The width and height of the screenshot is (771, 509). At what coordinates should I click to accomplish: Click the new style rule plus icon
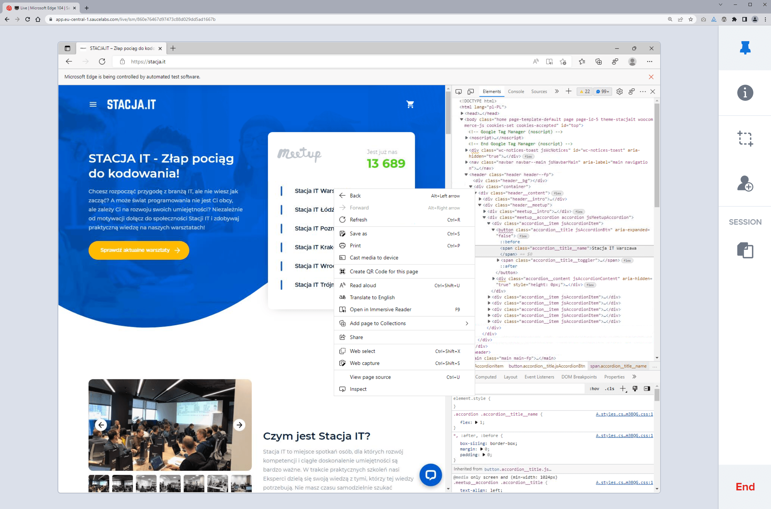(x=623, y=389)
